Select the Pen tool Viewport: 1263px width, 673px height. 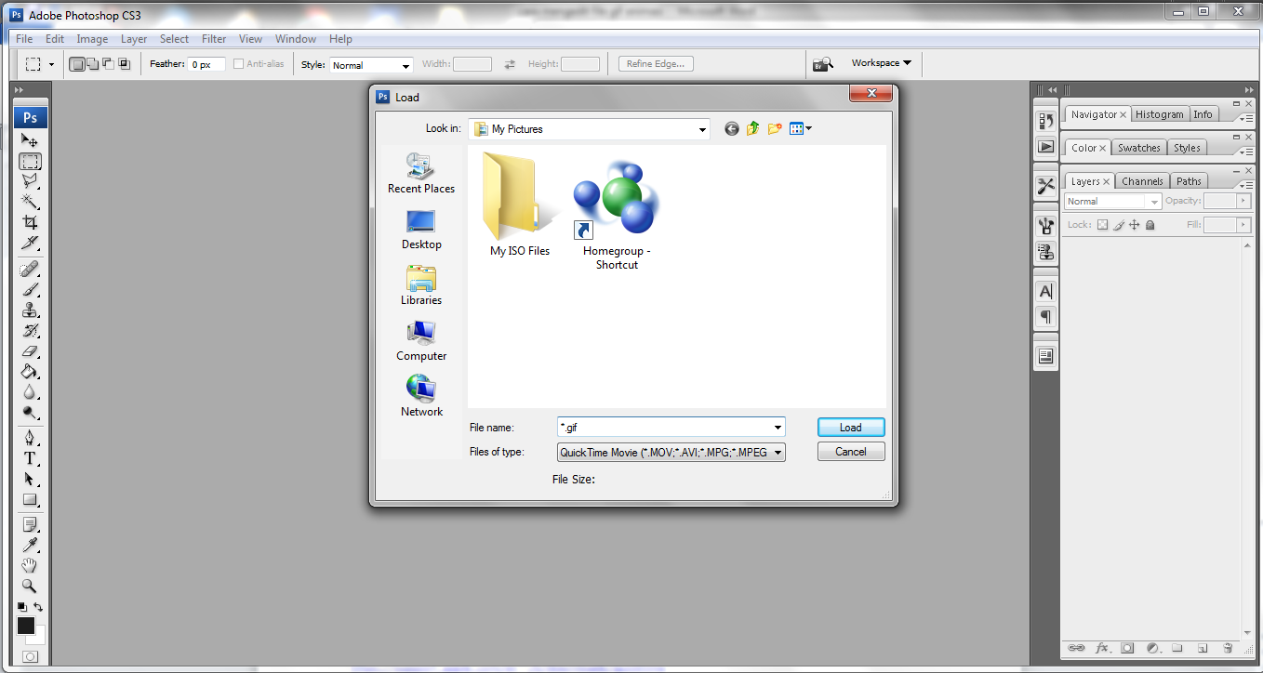(30, 438)
